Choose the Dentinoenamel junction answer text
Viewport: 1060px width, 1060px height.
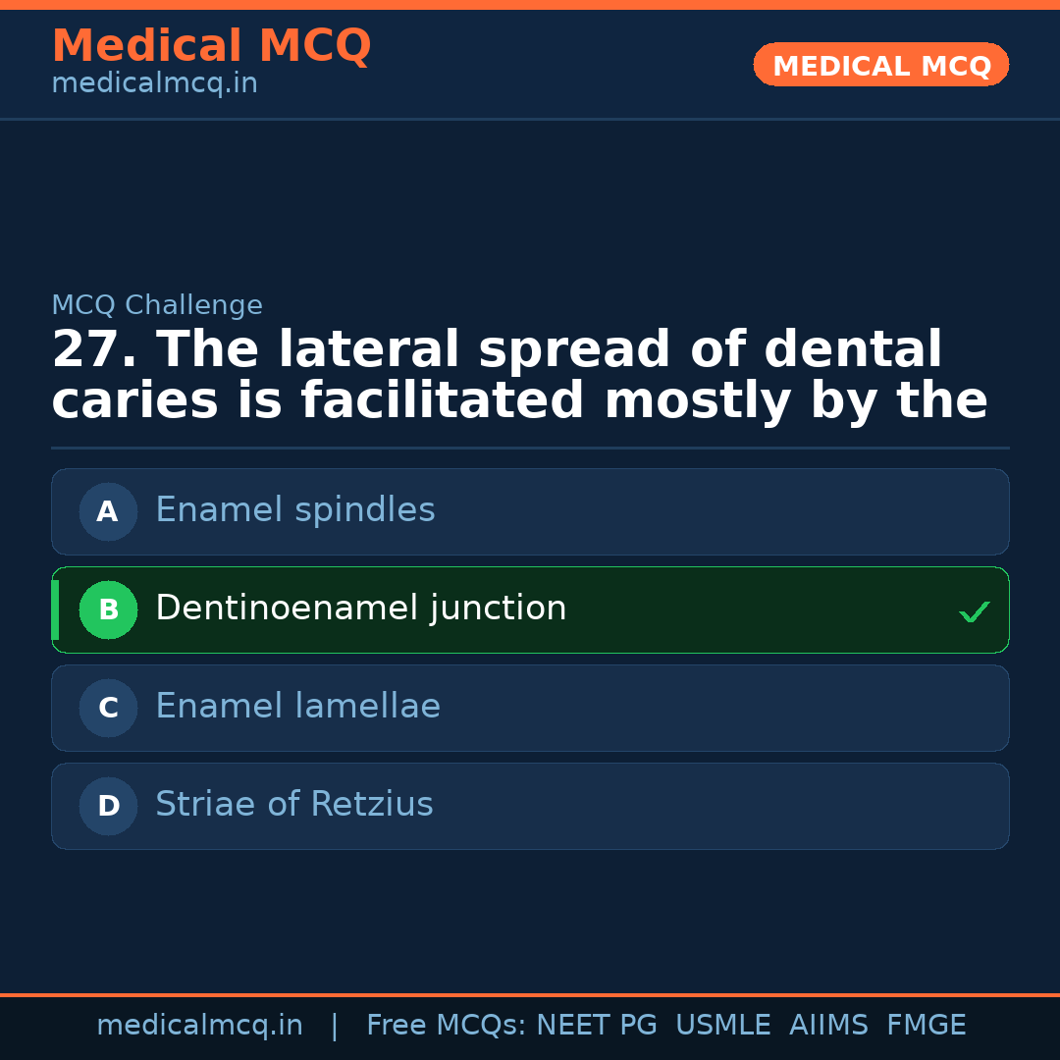pos(360,609)
